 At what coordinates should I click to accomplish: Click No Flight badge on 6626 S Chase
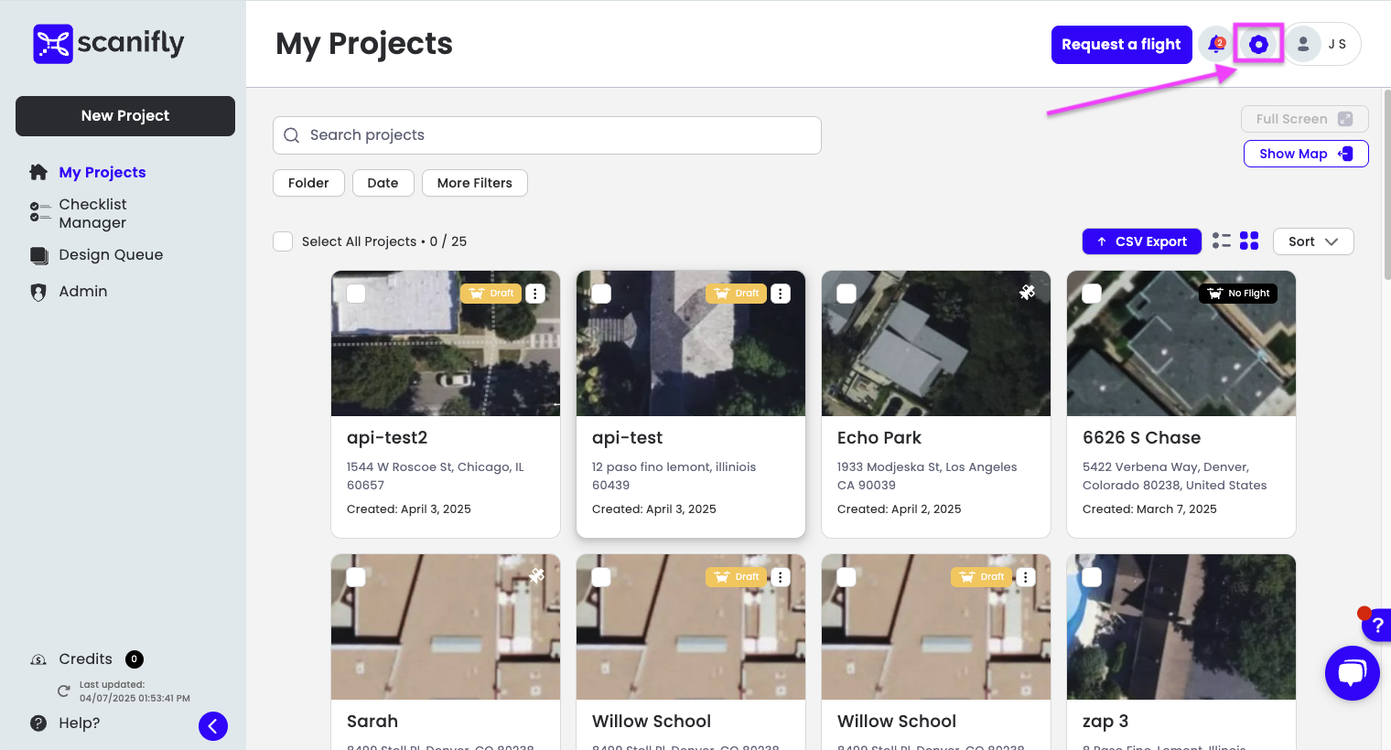pos(1238,294)
